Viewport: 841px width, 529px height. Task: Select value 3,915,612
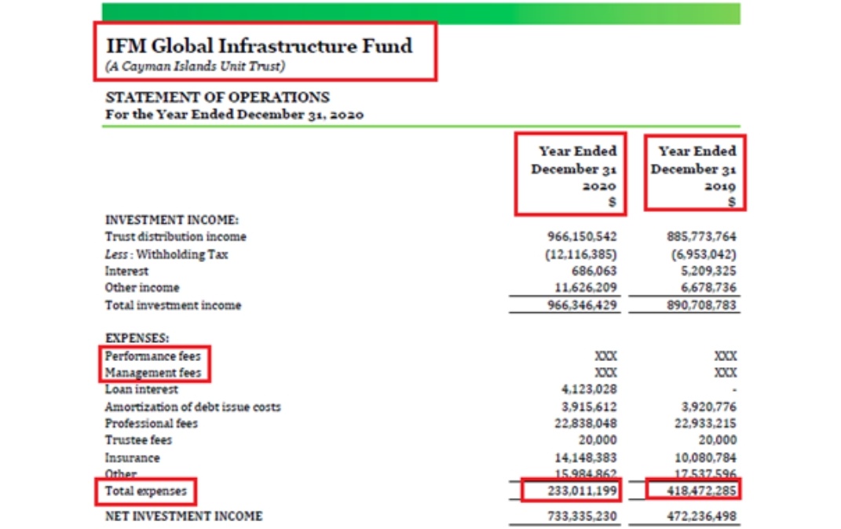pyautogui.click(x=589, y=407)
